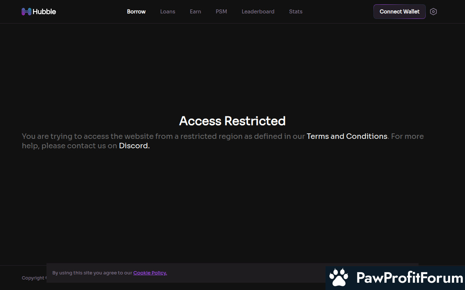Click the Access Restricted heading

232,121
